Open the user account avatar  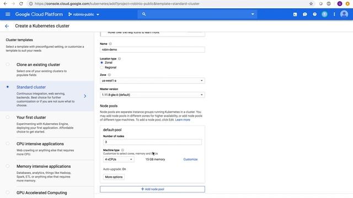click(x=344, y=14)
